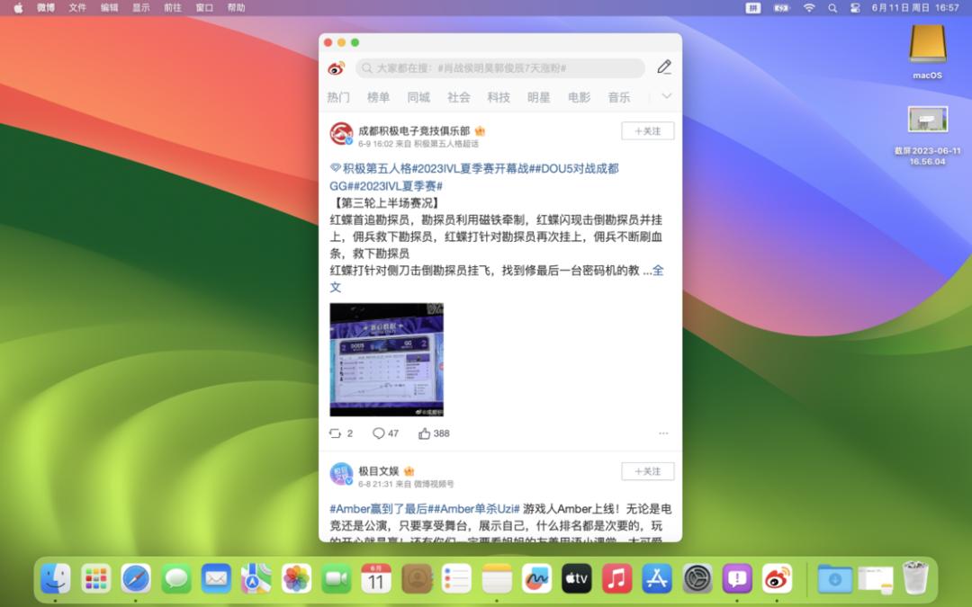Open App Store from the Dock

tap(657, 578)
